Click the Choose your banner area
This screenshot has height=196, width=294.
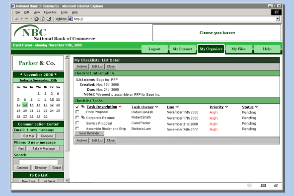click(x=217, y=33)
